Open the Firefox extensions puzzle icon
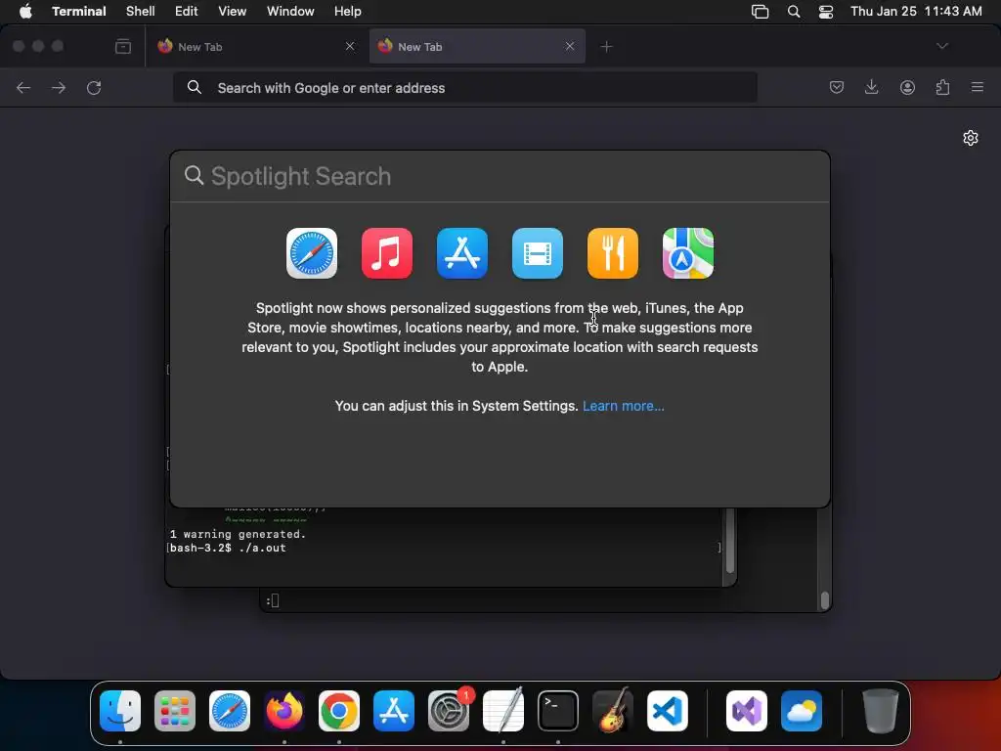Viewport: 1001px width, 751px height. pyautogui.click(x=942, y=87)
